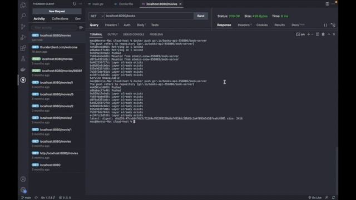The image size is (356, 200).
Task: Open the POST localhost:8080/movies/98081 activity entry
Action: [x=57, y=73]
